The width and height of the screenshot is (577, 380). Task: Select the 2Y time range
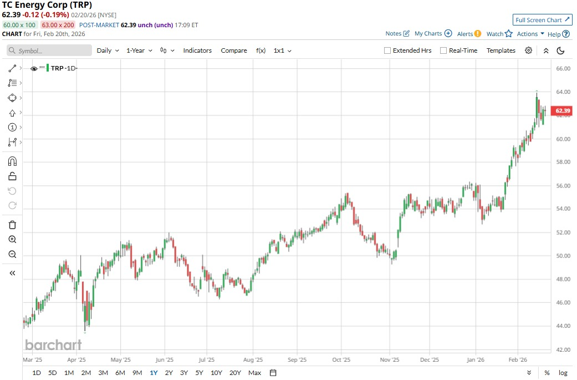click(x=168, y=373)
